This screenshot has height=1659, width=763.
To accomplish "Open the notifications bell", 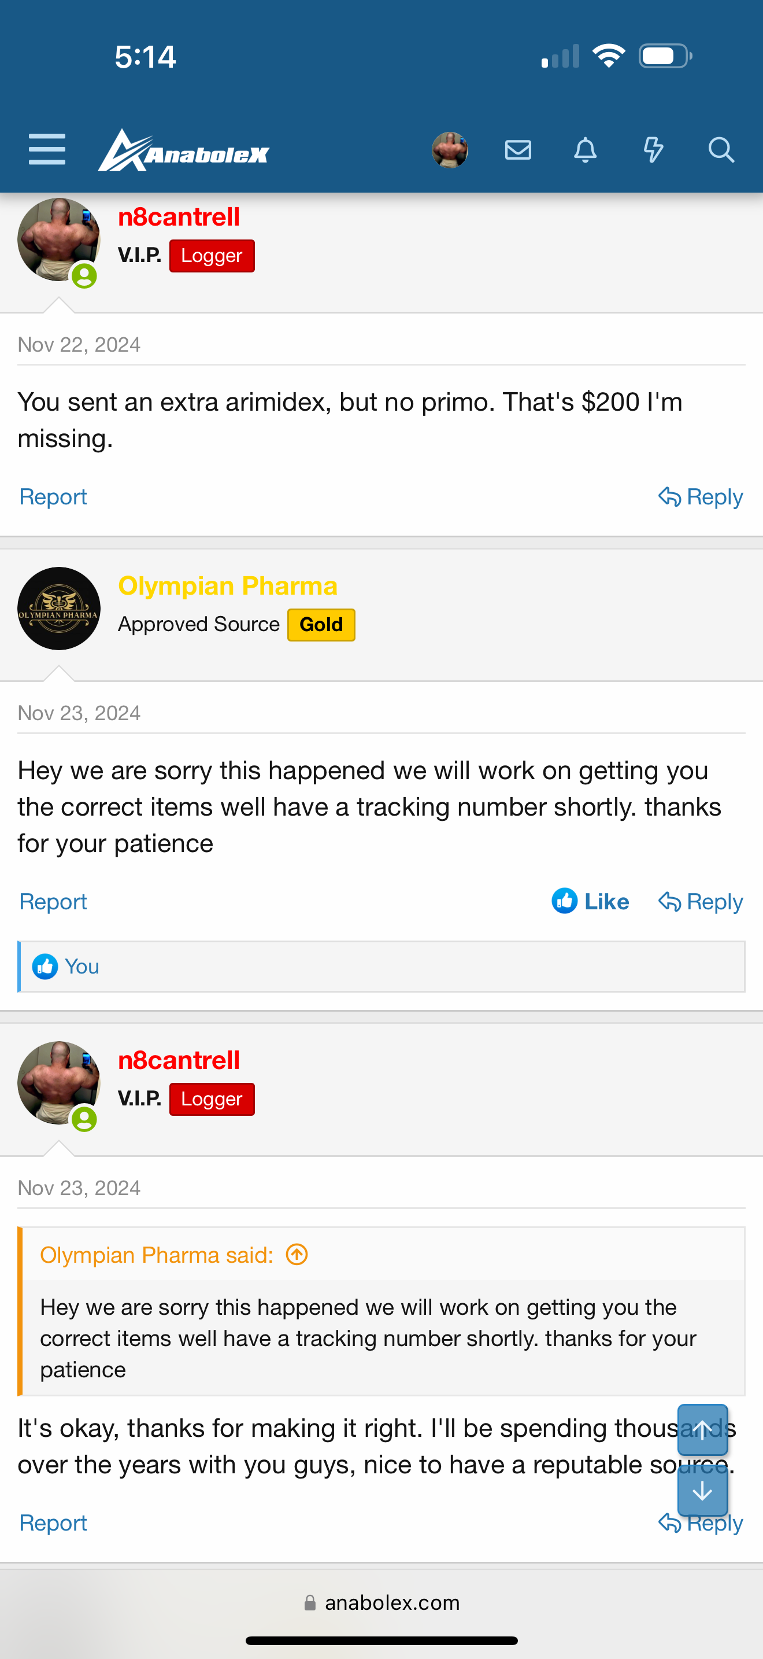I will [585, 150].
